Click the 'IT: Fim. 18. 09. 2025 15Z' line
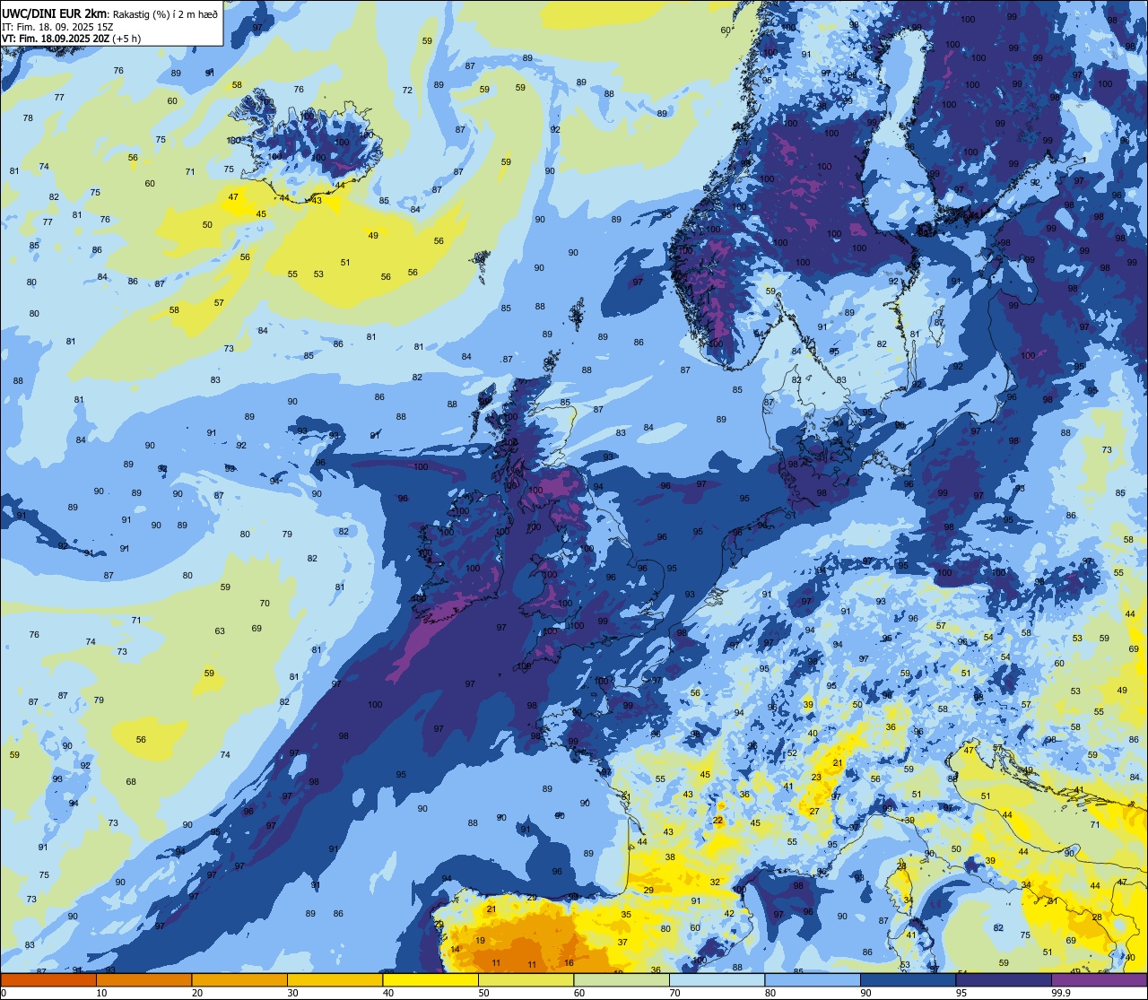1148x1000 pixels. 57,27
